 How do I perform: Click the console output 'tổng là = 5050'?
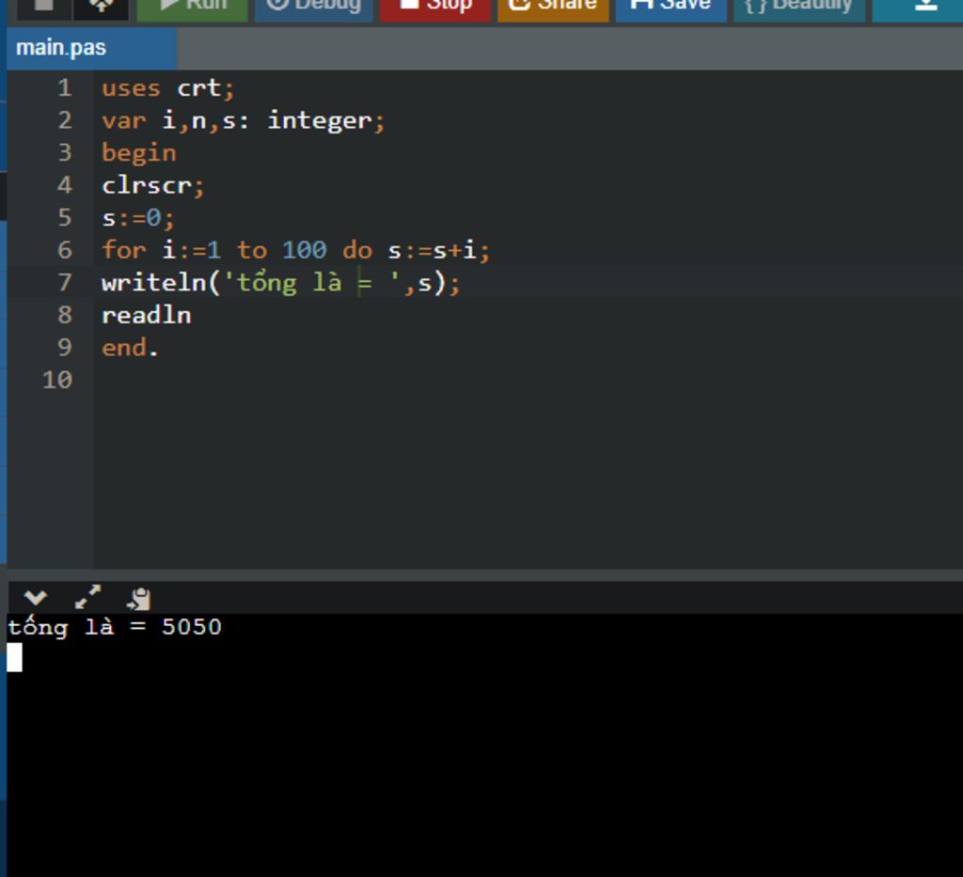coord(114,628)
